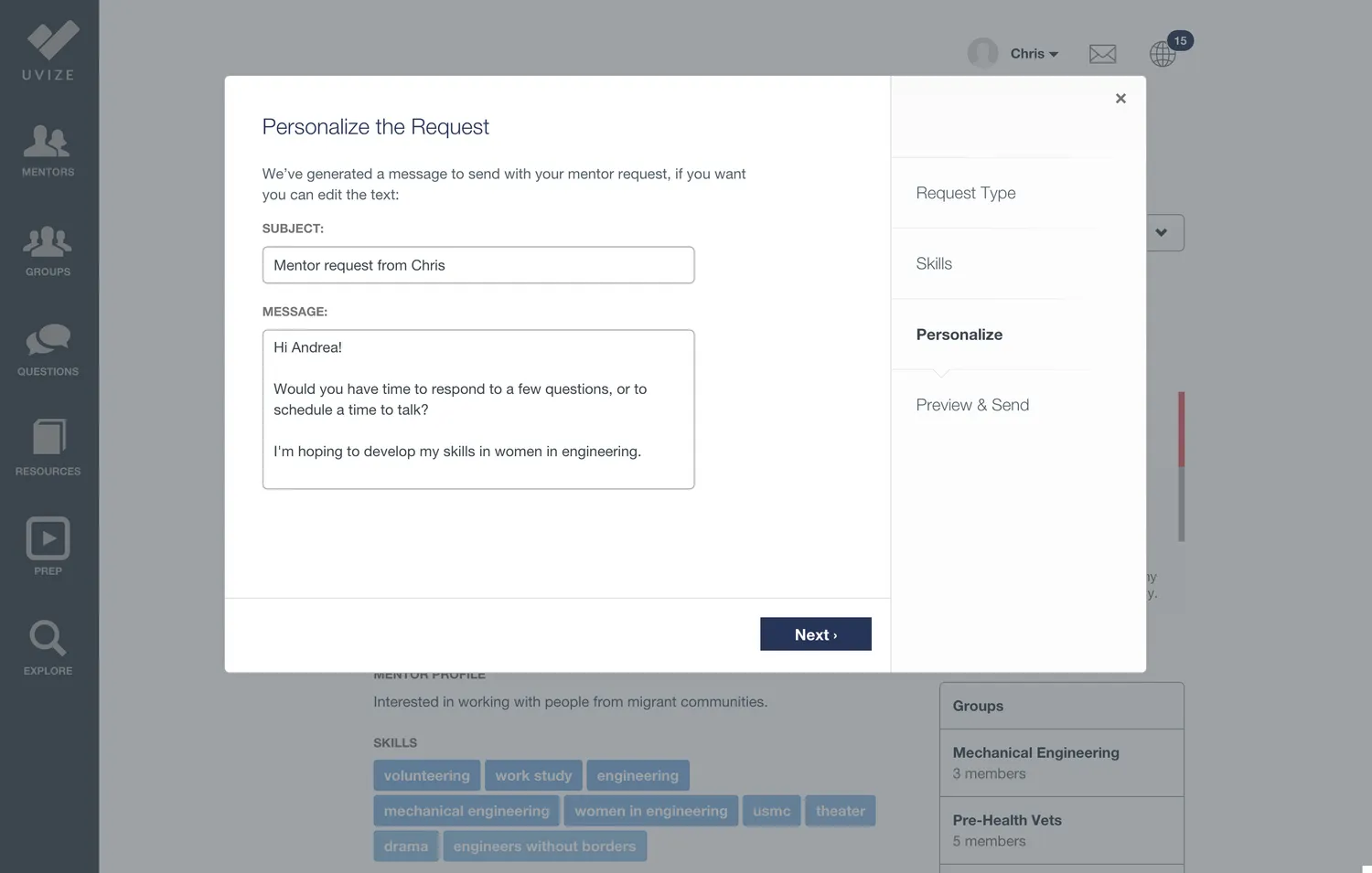Open the Mentors sidebar icon
This screenshot has height=873, width=1372.
click(x=48, y=150)
